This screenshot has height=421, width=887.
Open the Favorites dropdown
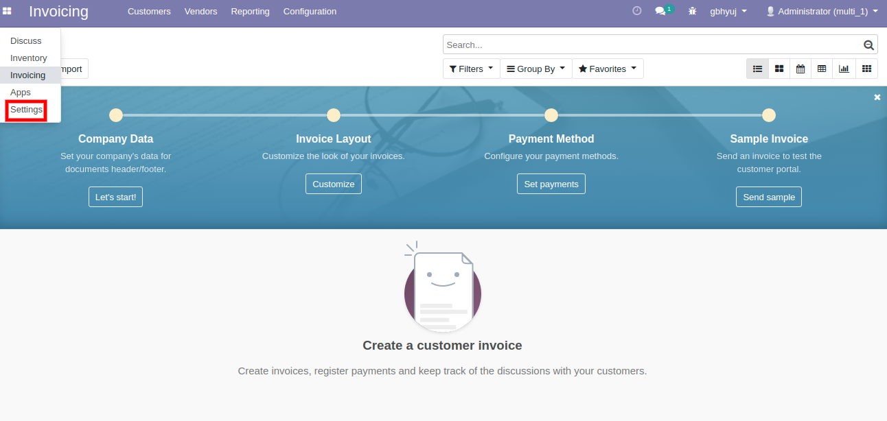(x=608, y=69)
